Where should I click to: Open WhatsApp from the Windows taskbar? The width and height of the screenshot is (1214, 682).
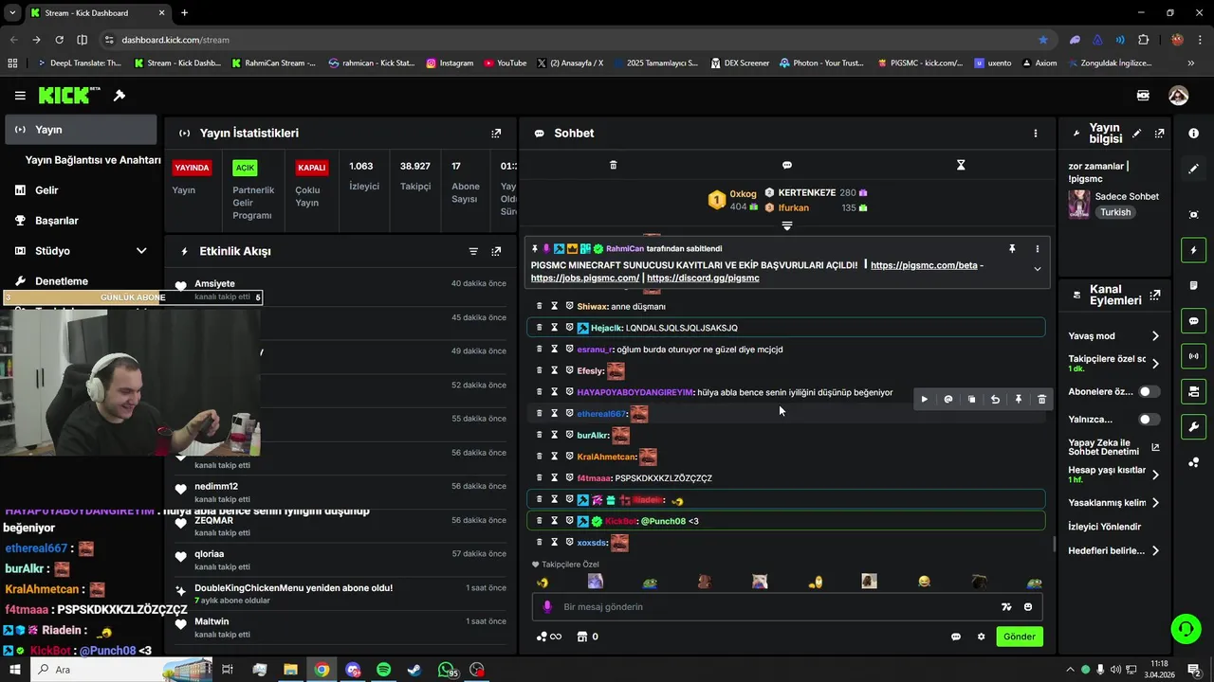coord(447,670)
